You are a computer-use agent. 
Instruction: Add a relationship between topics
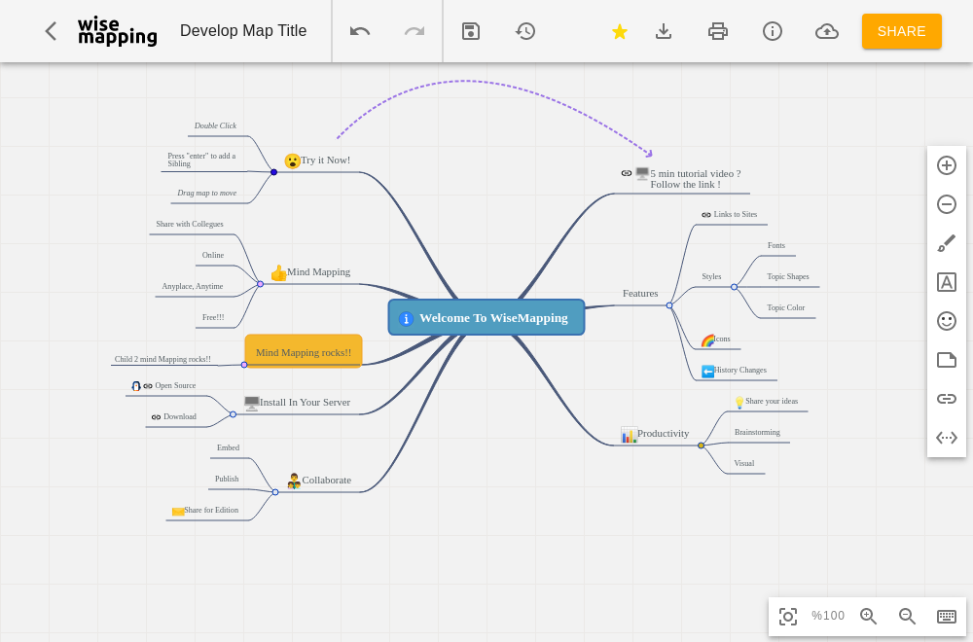(x=947, y=438)
